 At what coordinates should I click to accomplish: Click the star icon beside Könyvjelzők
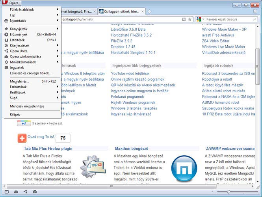[x=6, y=29]
